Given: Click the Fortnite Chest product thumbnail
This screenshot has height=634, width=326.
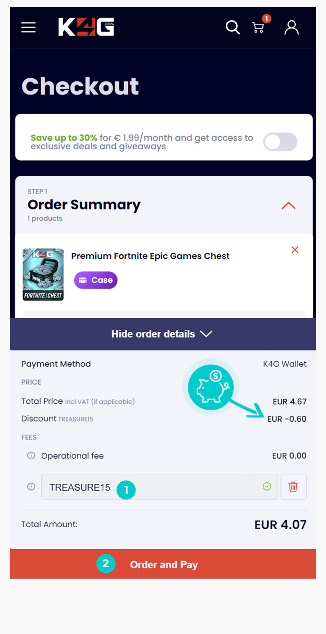Looking at the screenshot, I should (43, 274).
